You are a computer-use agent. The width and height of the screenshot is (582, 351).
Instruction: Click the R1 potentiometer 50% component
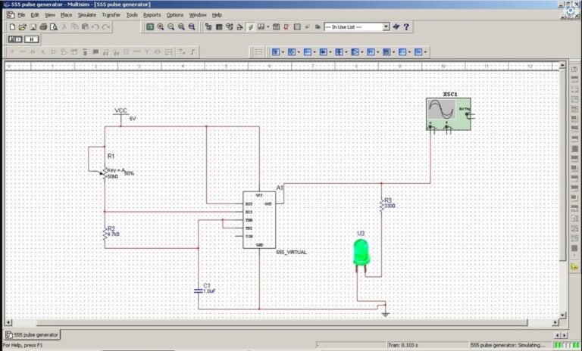click(x=105, y=172)
